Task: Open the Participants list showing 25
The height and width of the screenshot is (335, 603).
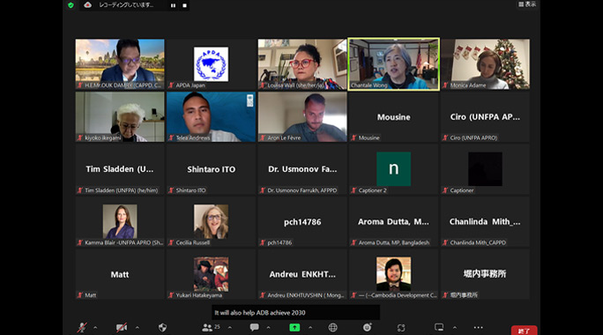Action: (211, 327)
